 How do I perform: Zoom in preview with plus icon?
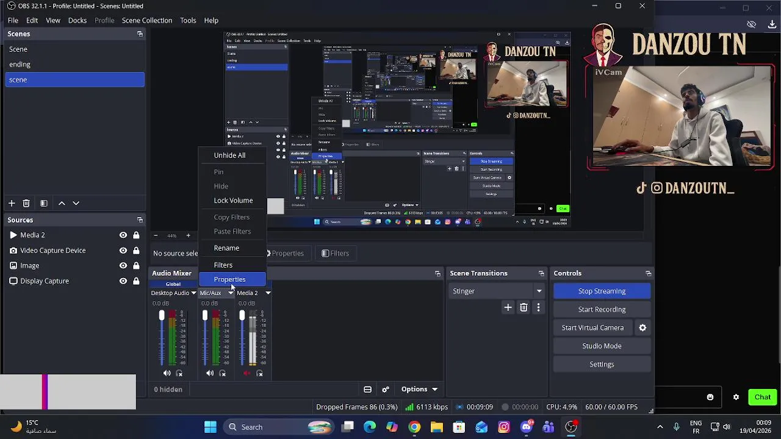(x=188, y=235)
